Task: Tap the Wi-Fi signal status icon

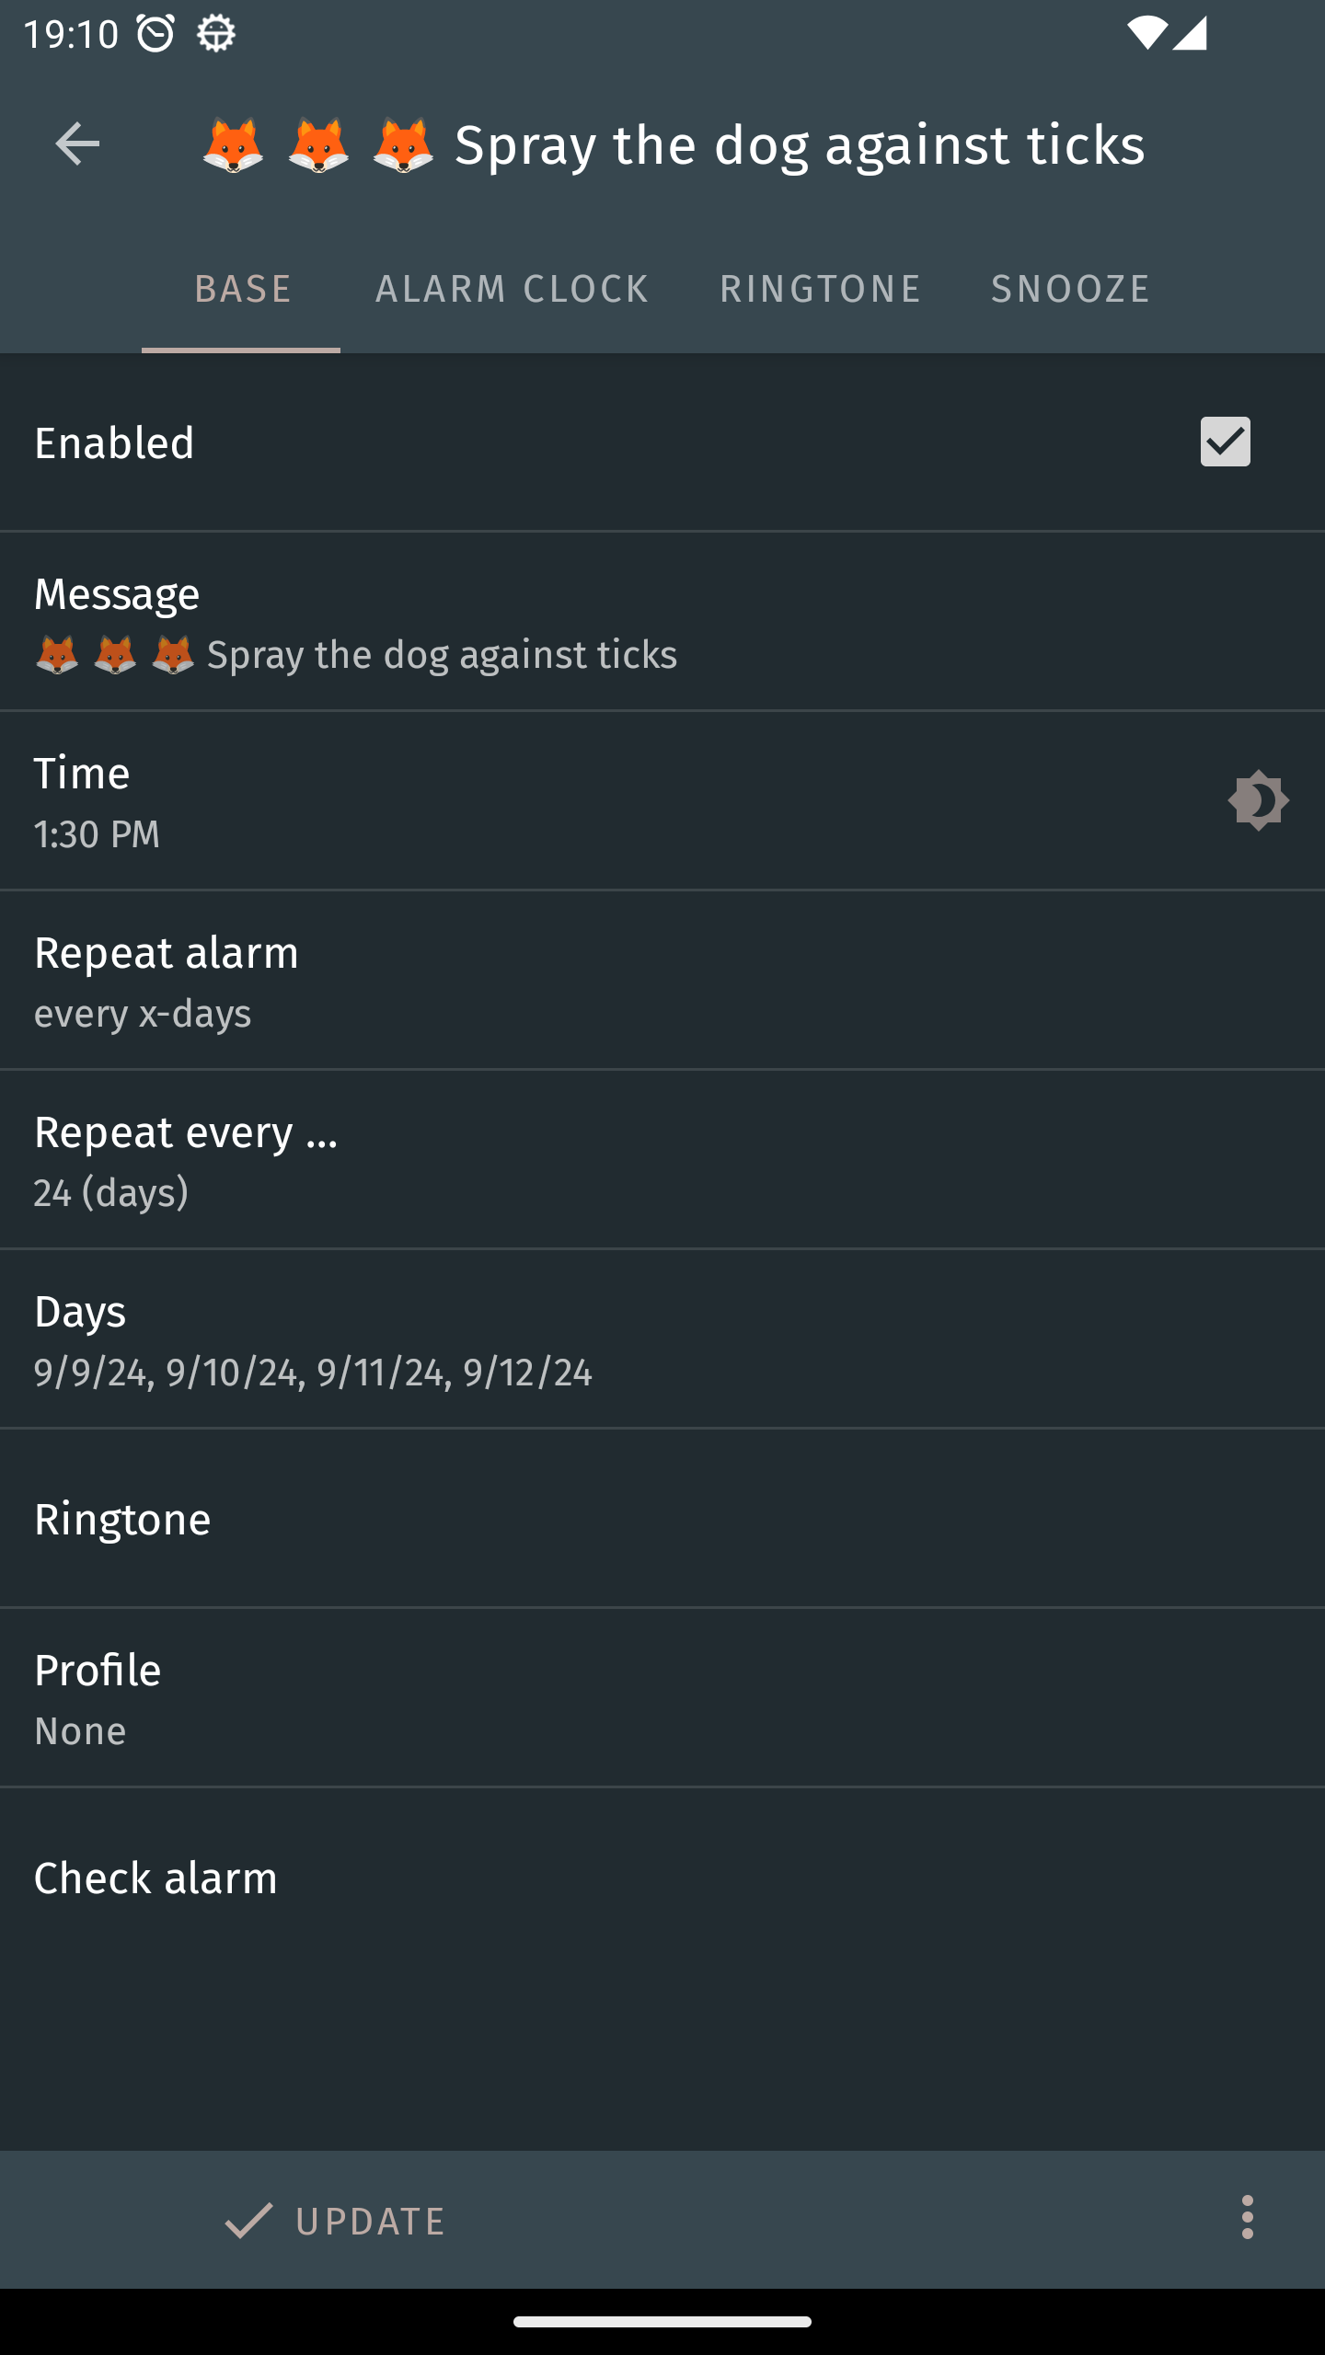Action: tap(1146, 34)
